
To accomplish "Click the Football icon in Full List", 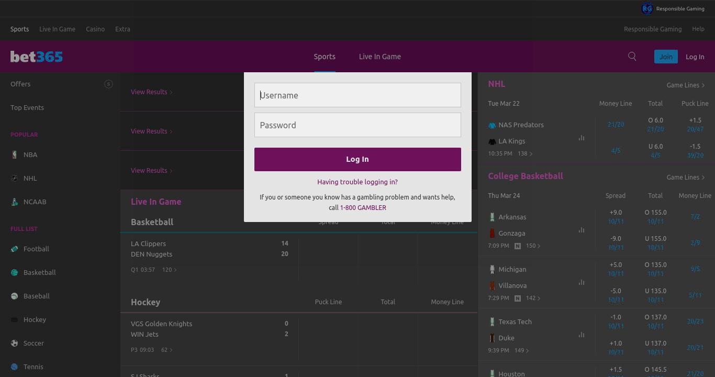I will pos(14,249).
